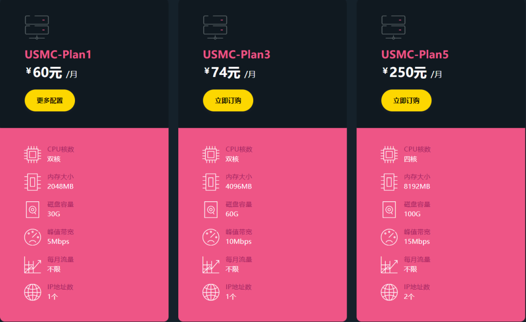Order USMC-Plan5 with the 立即订购 button
Screen dimensions: 526x322
406,101
